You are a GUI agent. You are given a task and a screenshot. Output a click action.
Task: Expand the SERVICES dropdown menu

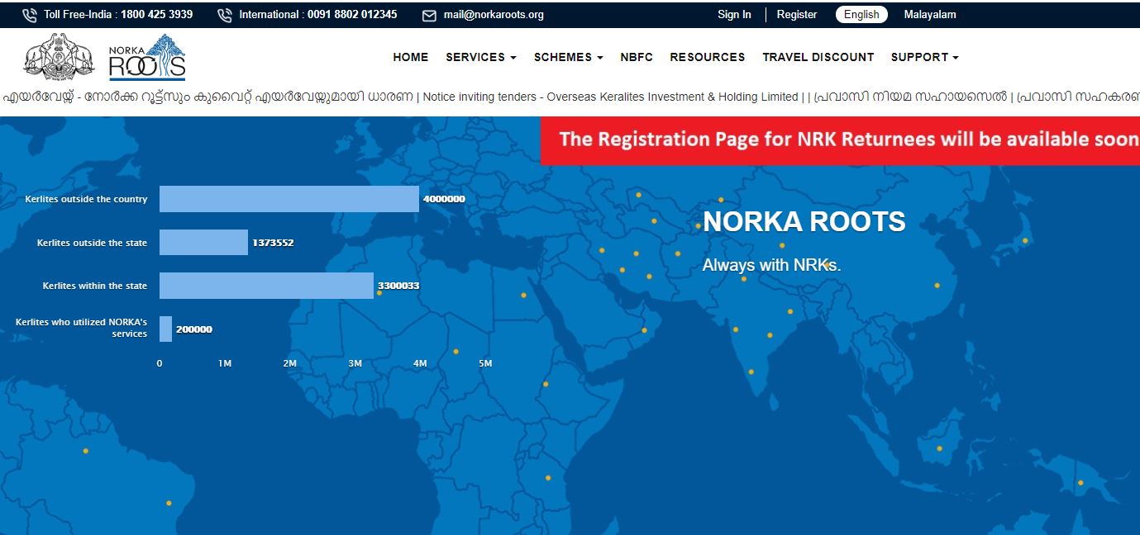(x=481, y=57)
